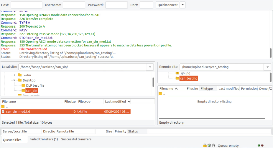Switch to the Failed transfers tab

tap(44, 139)
